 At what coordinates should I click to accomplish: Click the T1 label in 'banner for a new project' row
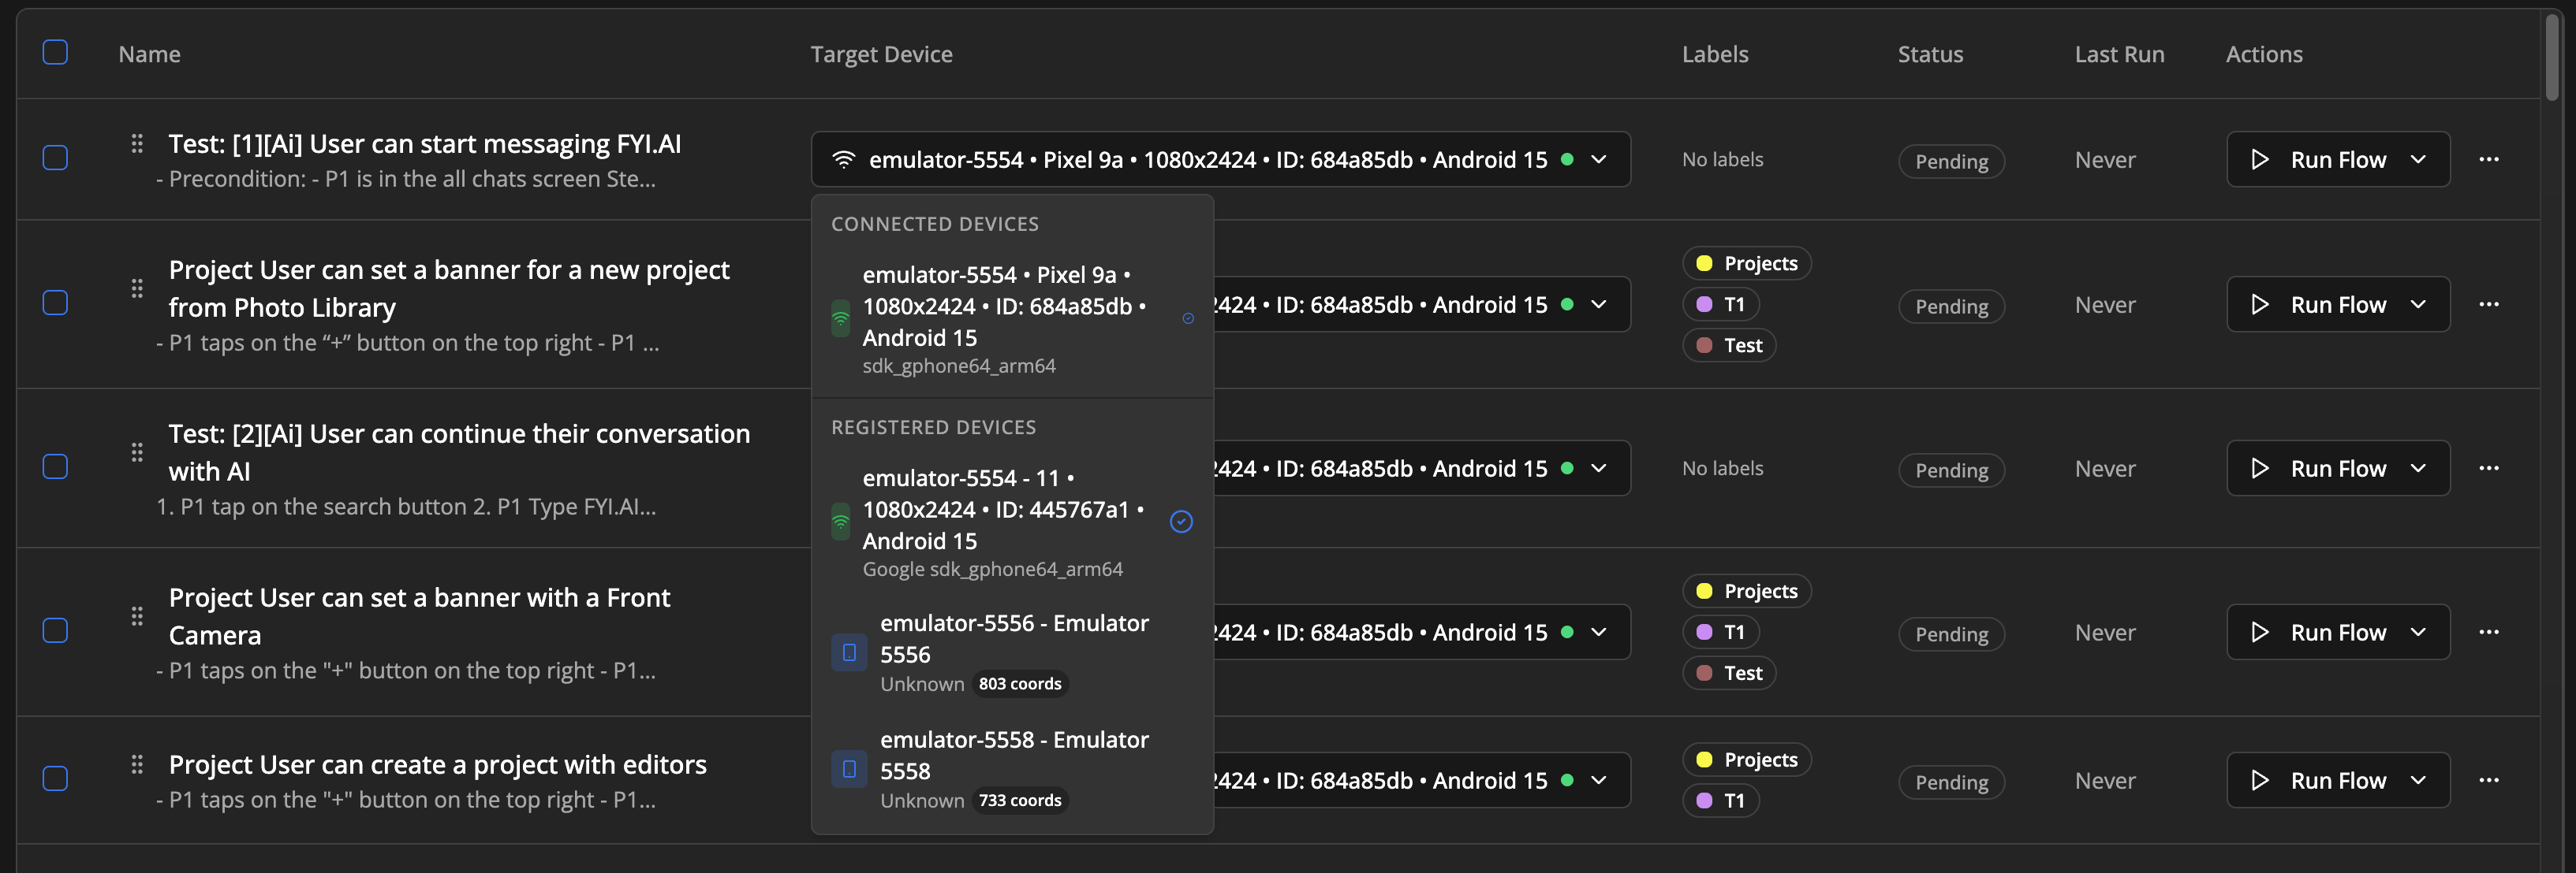pos(1721,303)
